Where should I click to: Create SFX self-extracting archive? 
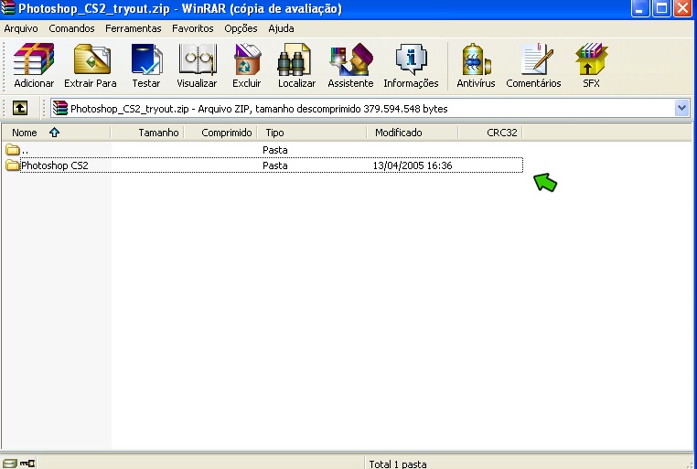(591, 66)
